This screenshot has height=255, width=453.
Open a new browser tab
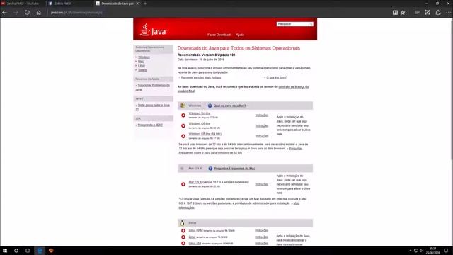tap(145, 4)
